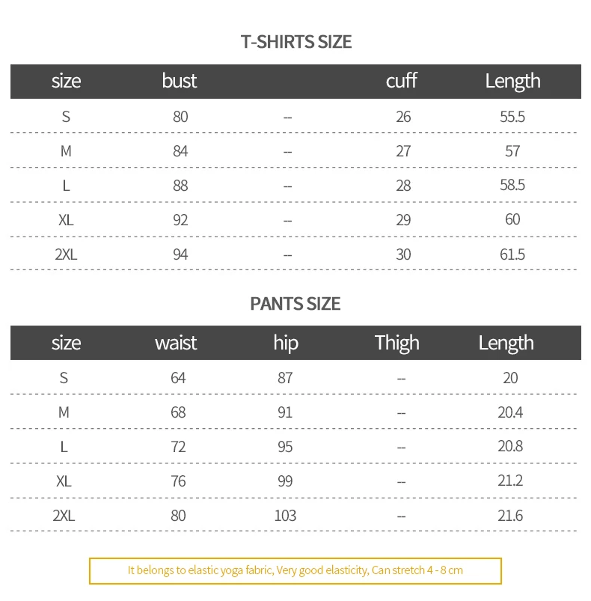Click the PANTS SIZE heading
The image size is (591, 601).
pyautogui.click(x=295, y=304)
